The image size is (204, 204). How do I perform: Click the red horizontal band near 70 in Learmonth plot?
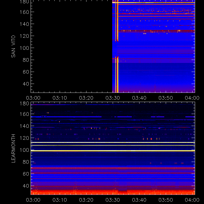point(113,168)
